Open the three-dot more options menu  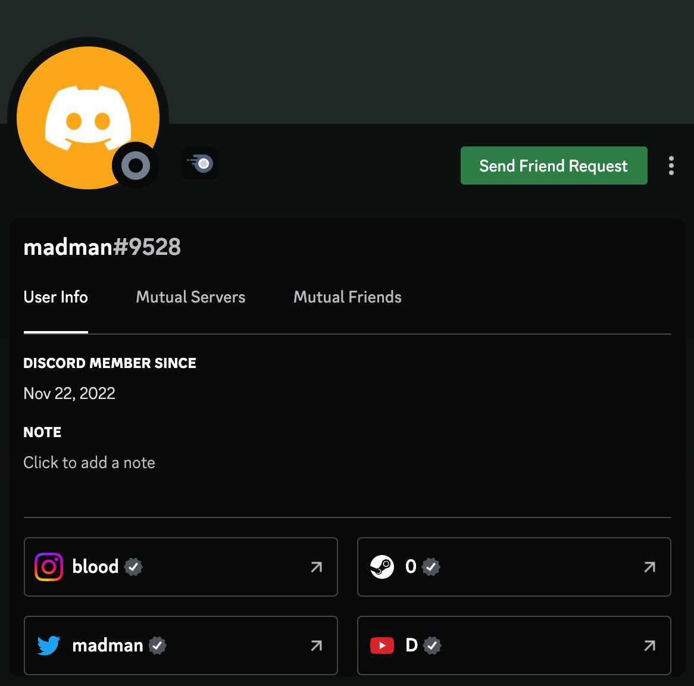tap(671, 166)
